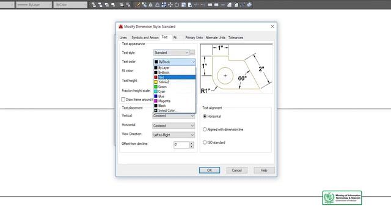Open the ByColor dropdown in toolbar

click(x=70, y=5)
